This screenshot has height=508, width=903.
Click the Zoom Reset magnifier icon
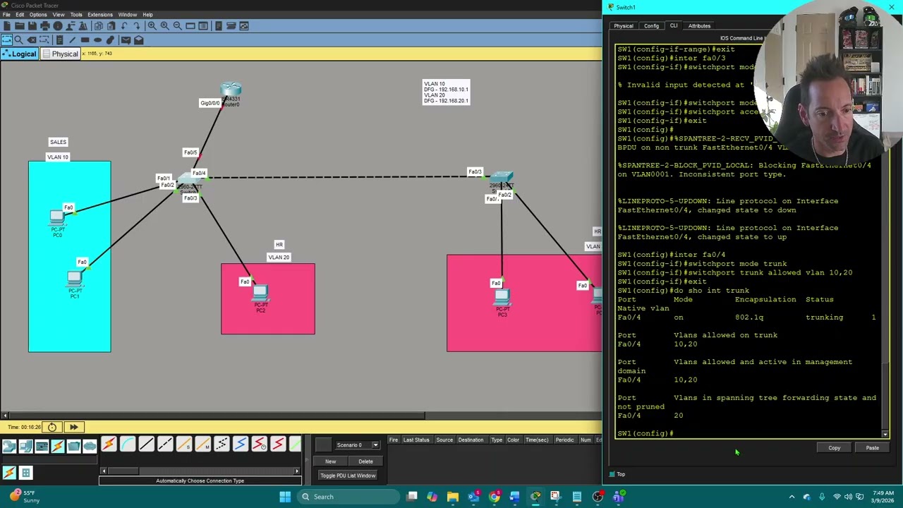click(164, 26)
